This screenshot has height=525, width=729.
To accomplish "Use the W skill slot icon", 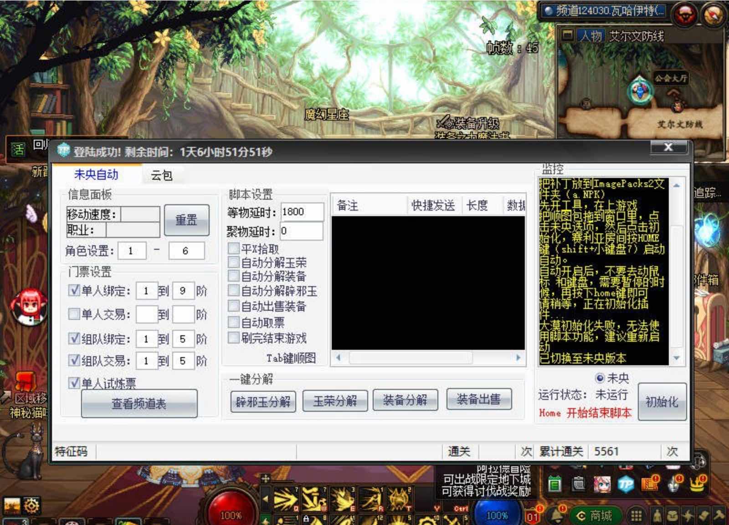I will pyautogui.click(x=314, y=499).
